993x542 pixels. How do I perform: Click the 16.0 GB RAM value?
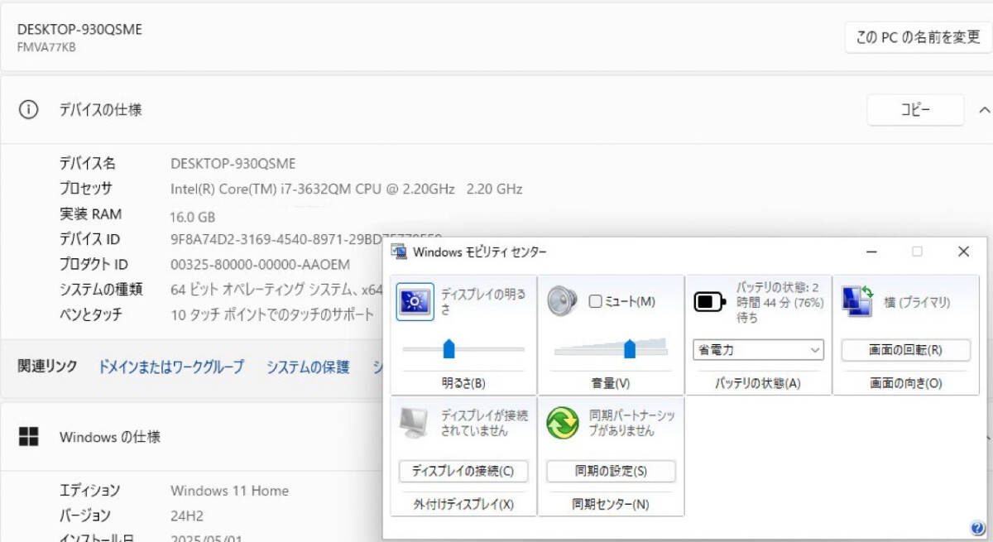coord(193,217)
